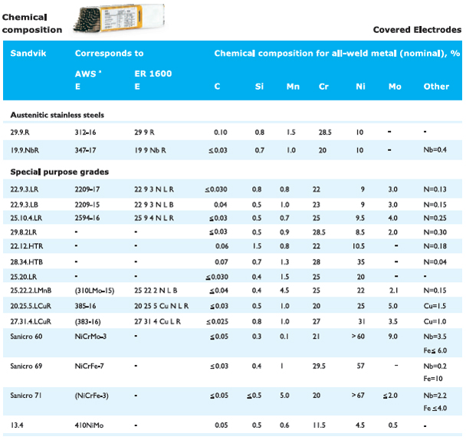Click the '(NiCrFe-3)' AWS cell
The image size is (466, 440).
(91, 396)
